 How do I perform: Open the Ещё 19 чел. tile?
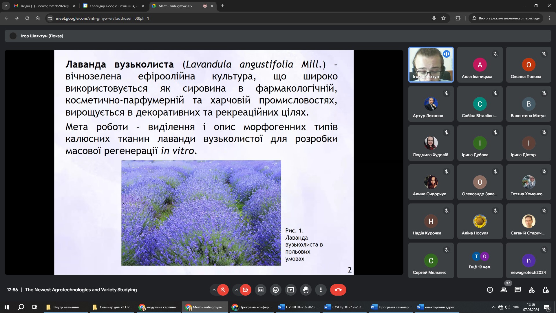(480, 261)
